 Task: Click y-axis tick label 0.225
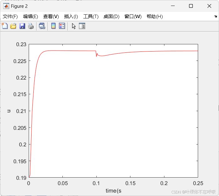[20, 61]
